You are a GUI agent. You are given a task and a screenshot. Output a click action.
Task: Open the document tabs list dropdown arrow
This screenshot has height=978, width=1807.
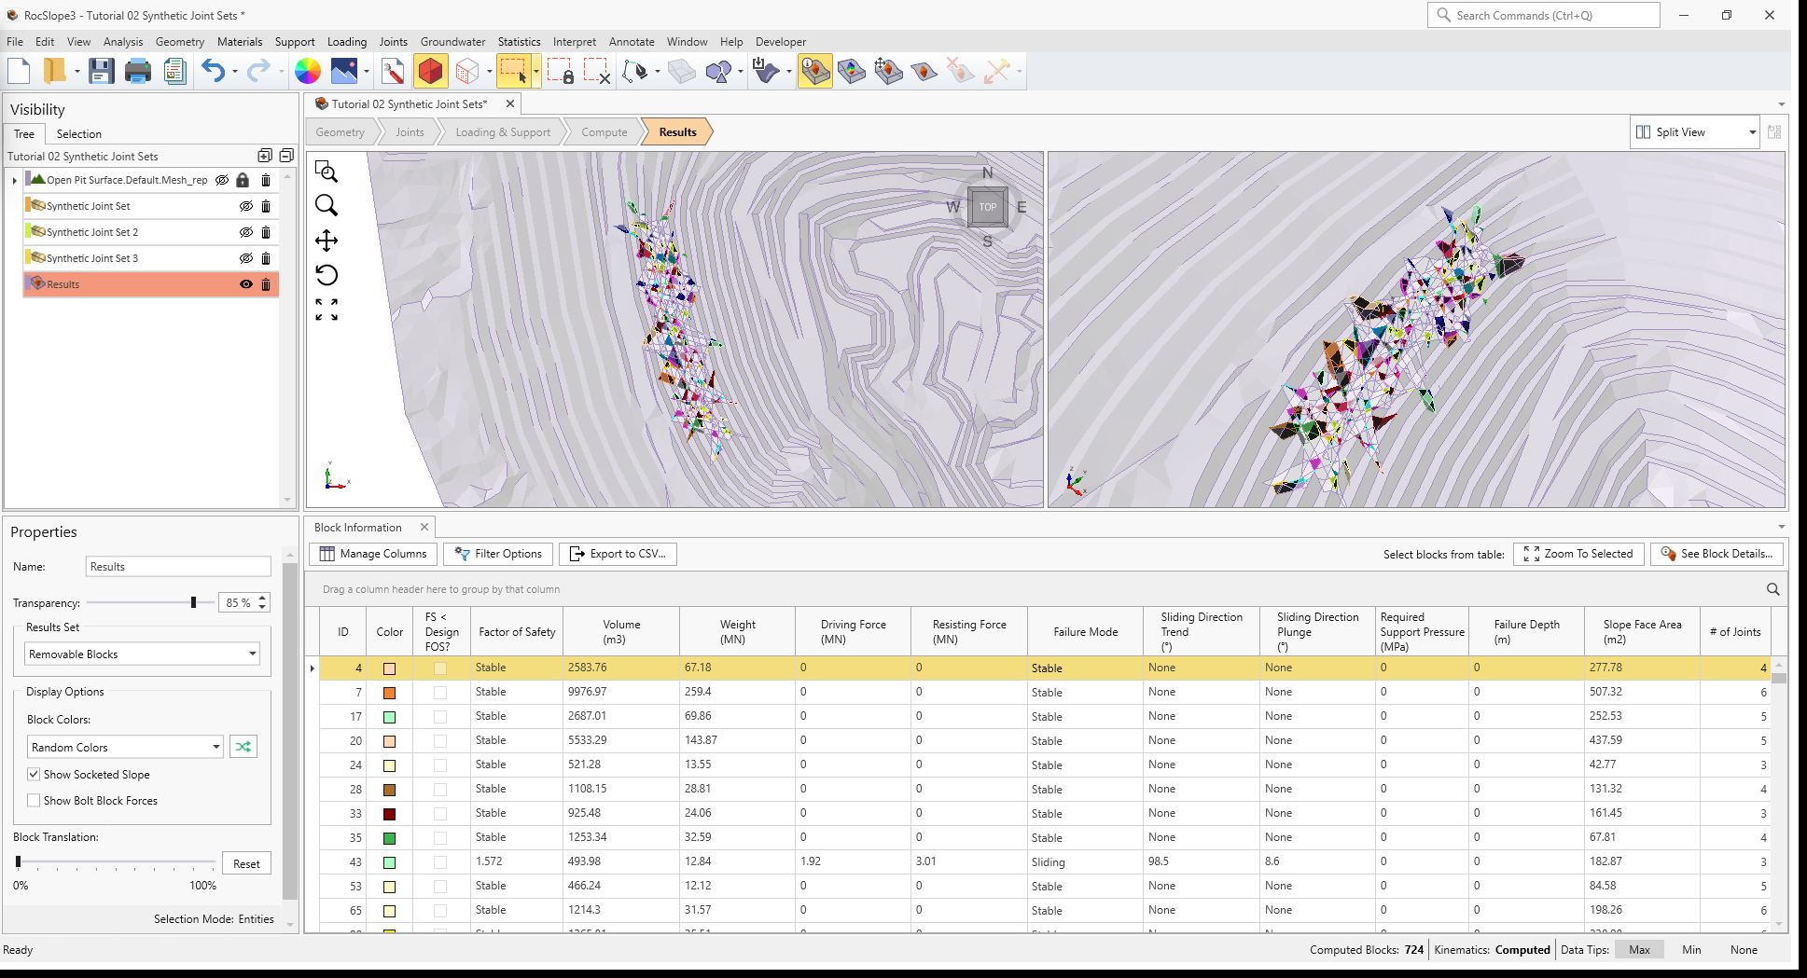pos(1781,104)
